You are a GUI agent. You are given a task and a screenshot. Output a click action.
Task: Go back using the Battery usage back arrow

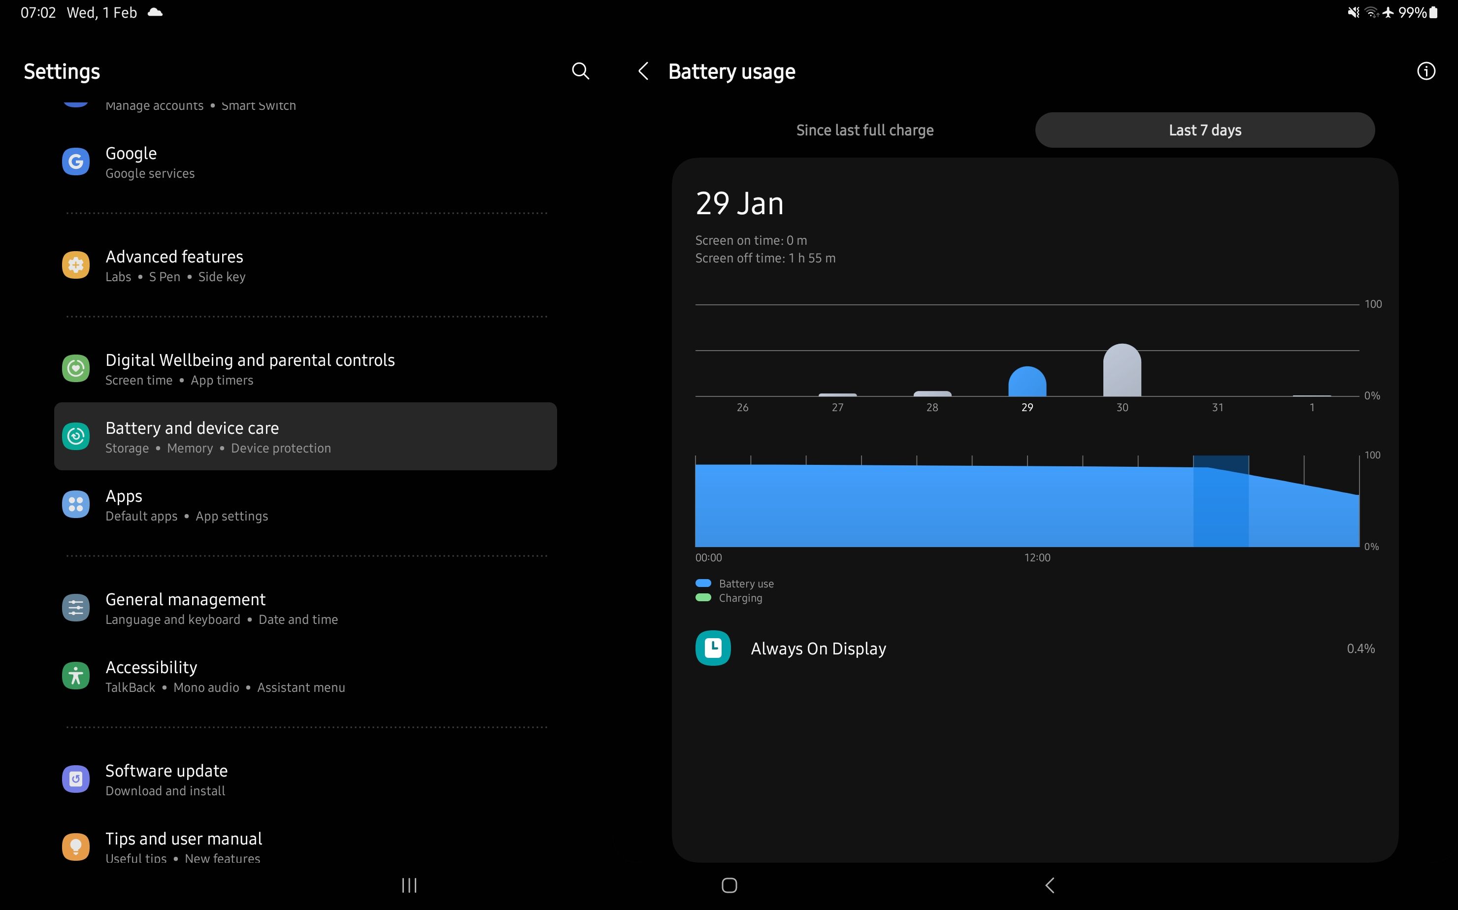click(x=642, y=71)
